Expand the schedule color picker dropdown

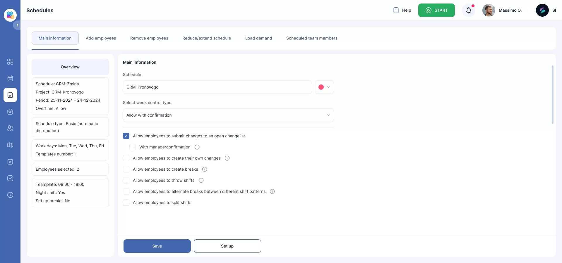pos(328,87)
